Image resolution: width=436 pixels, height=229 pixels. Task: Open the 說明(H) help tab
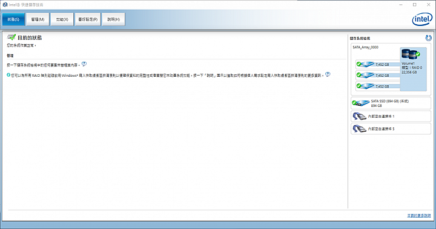pos(113,19)
